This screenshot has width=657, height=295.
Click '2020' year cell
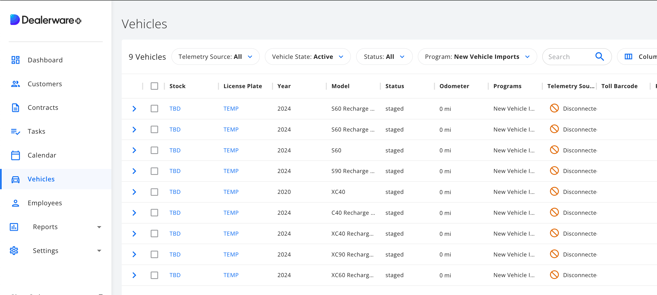click(x=284, y=192)
